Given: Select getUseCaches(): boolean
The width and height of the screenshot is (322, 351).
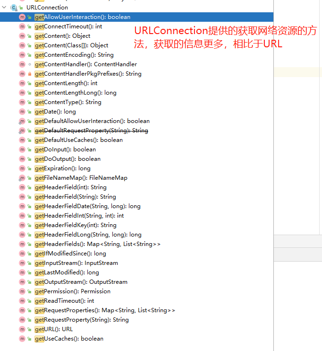Looking at the screenshot, I should (x=69, y=339).
